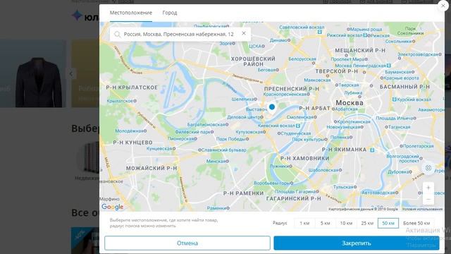Click Крылатское metro station label

[121, 101]
